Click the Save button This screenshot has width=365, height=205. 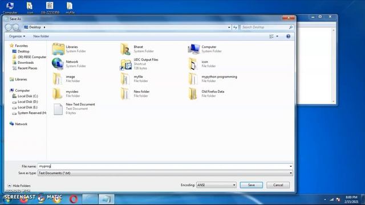251,185
